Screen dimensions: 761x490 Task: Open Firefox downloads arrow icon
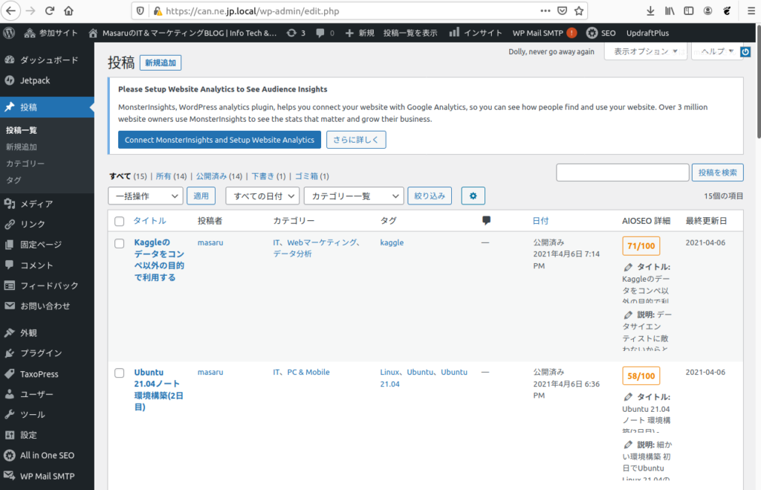pyautogui.click(x=650, y=11)
